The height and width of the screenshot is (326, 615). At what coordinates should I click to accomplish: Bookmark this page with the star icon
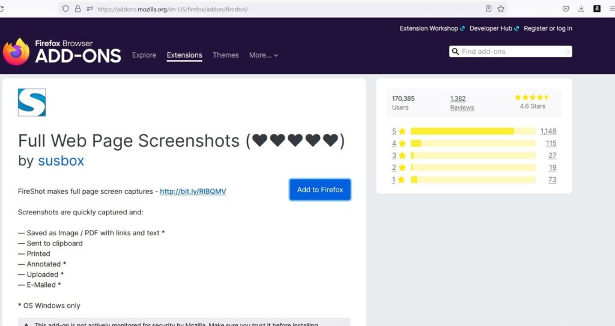point(501,8)
